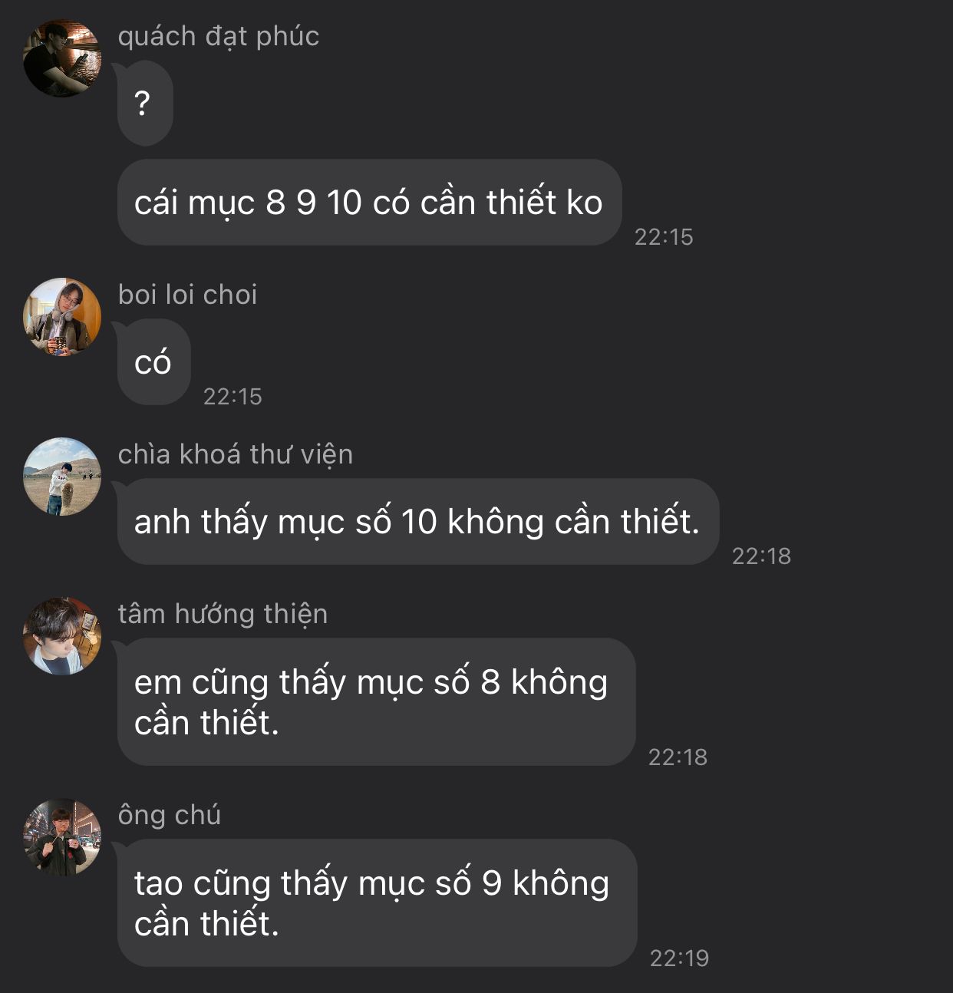Click the 22:18 timestamp beside mục số 8 message
This screenshot has height=993, width=953.
(x=678, y=757)
